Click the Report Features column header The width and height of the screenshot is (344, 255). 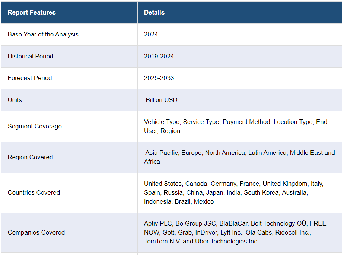click(32, 12)
